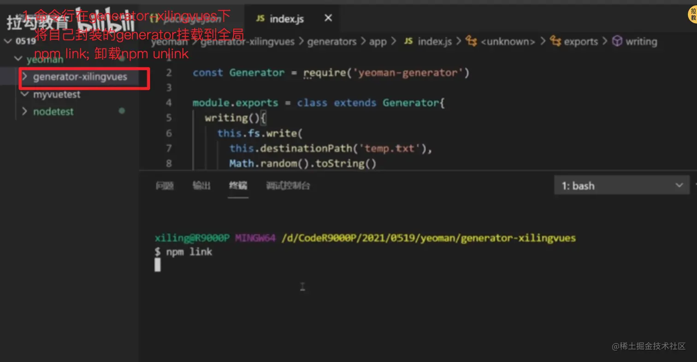Switch to the package.json editor tab
The height and width of the screenshot is (362, 697).
point(191,18)
